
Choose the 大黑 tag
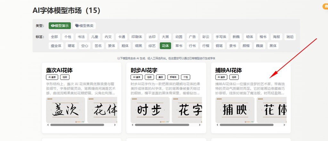pyautogui.click(x=165, y=37)
